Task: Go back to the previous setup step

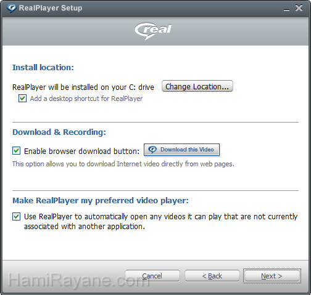Action: pyautogui.click(x=212, y=276)
